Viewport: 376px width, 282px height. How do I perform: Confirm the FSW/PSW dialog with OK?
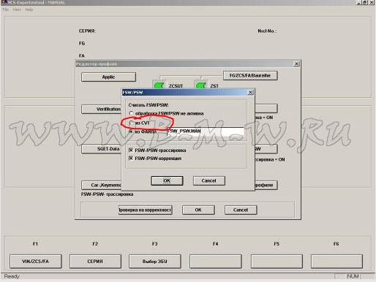tap(167, 180)
